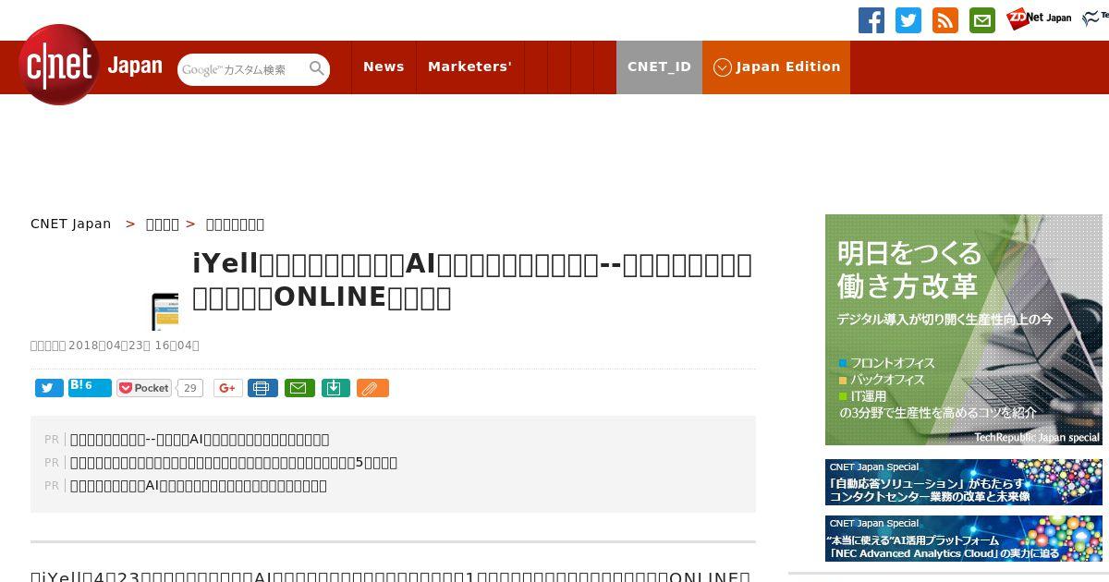1109x582 pixels.
Task: Email the article with the green mail icon
Action: click(299, 388)
